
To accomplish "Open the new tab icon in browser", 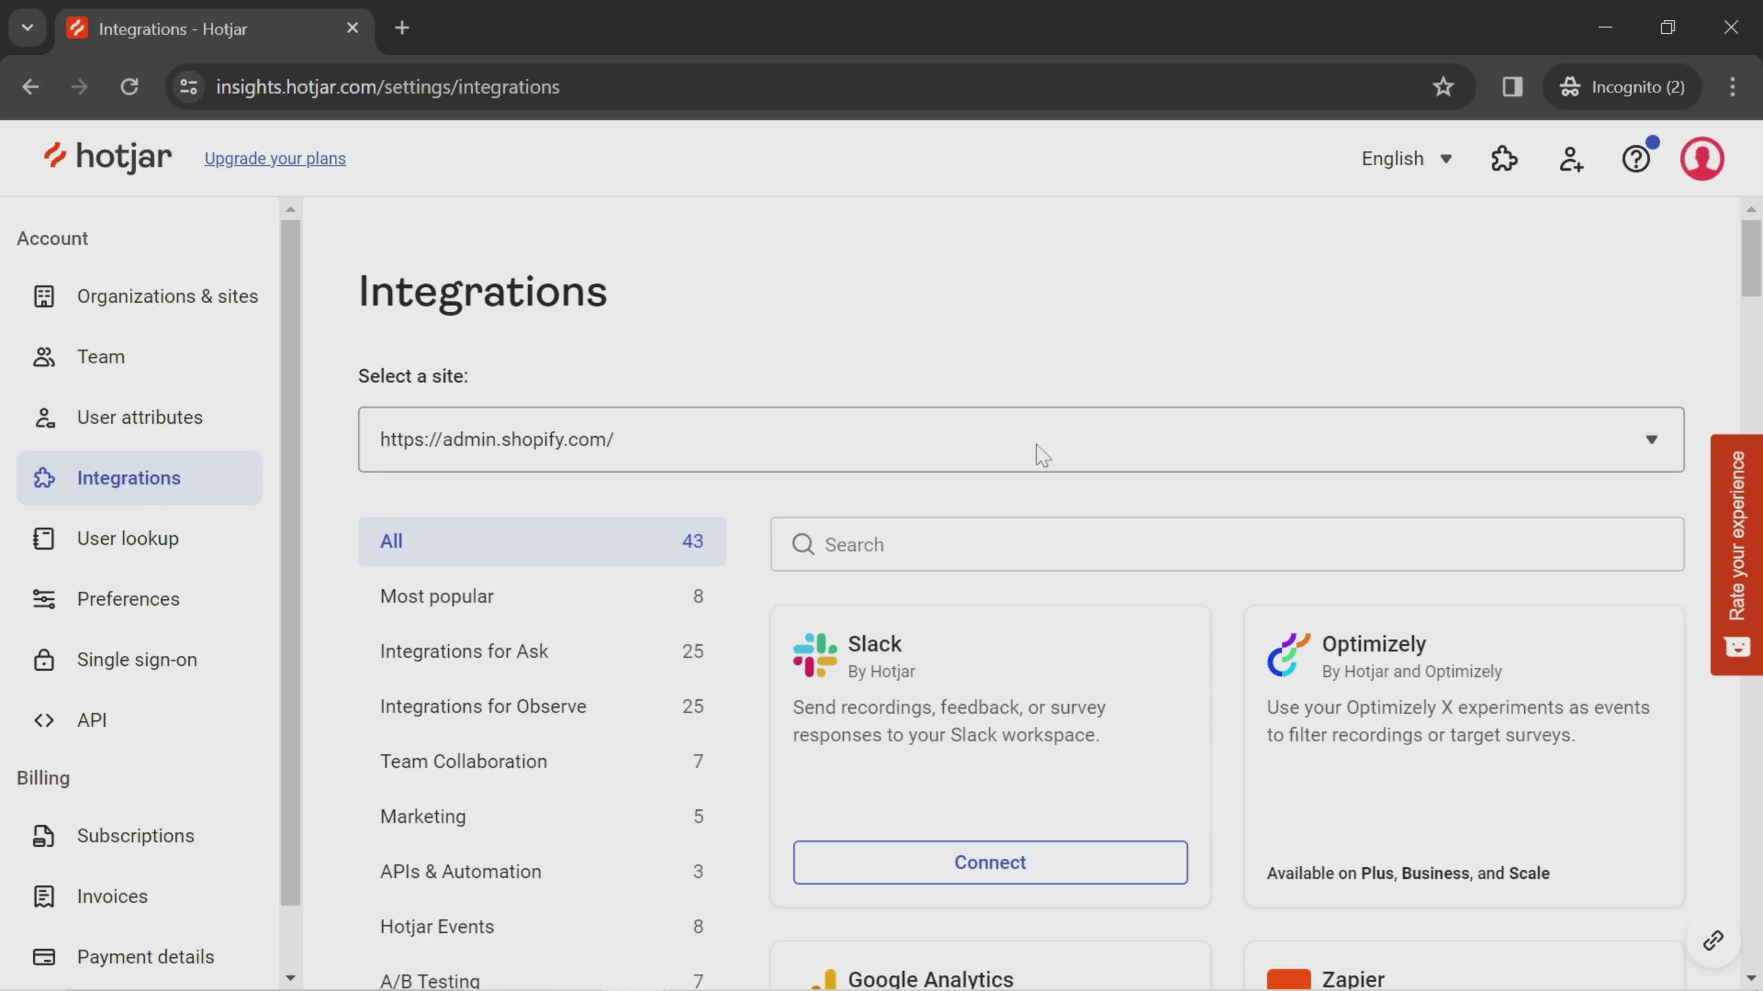I will (x=402, y=27).
